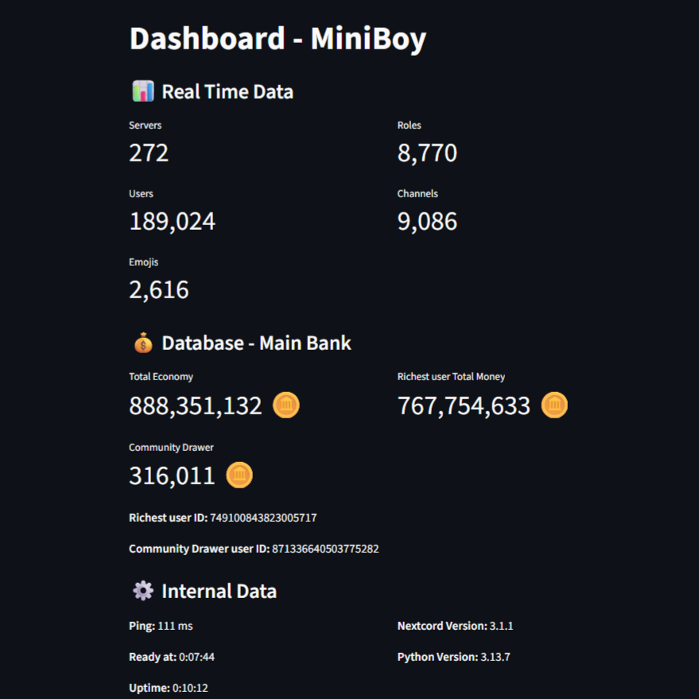Screen dimensions: 699x699
Task: Click the money bag emoji beside Database heading
Action: pos(142,344)
